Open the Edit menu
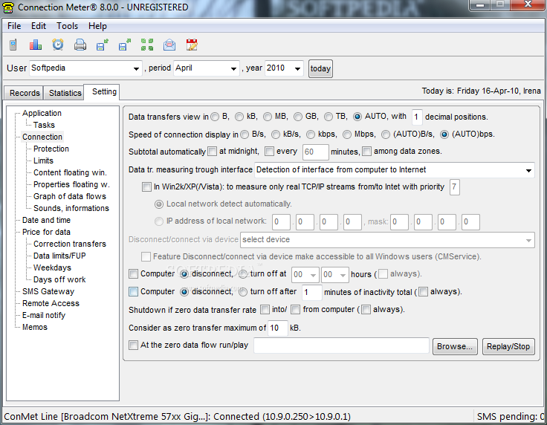 point(39,26)
